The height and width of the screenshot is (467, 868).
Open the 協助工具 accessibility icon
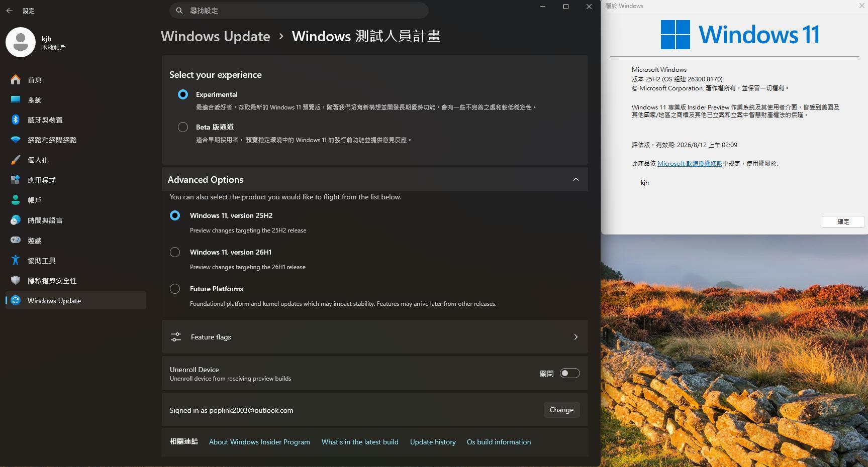pyautogui.click(x=16, y=261)
